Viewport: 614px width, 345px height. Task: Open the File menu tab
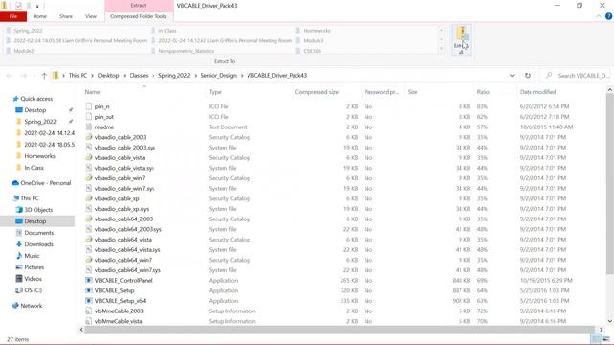pyautogui.click(x=13, y=16)
